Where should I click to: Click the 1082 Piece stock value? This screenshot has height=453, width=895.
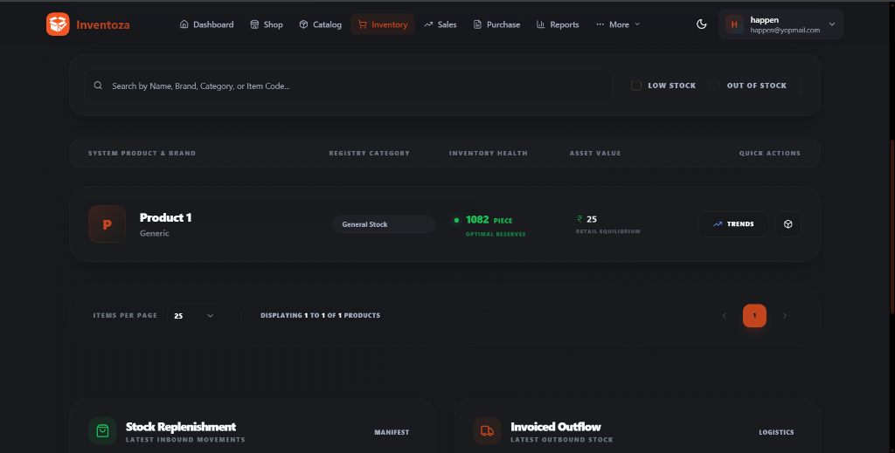pyautogui.click(x=489, y=220)
